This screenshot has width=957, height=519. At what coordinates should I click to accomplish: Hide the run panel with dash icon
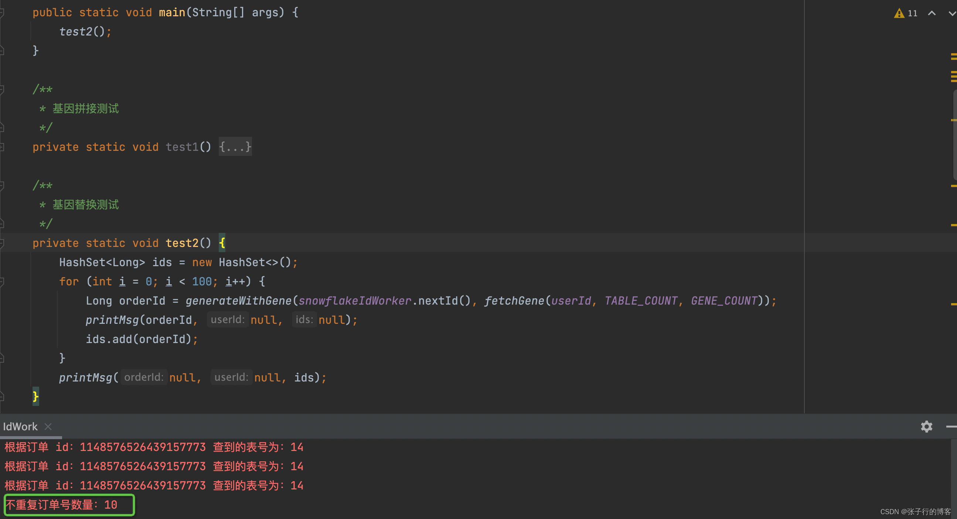click(x=951, y=427)
